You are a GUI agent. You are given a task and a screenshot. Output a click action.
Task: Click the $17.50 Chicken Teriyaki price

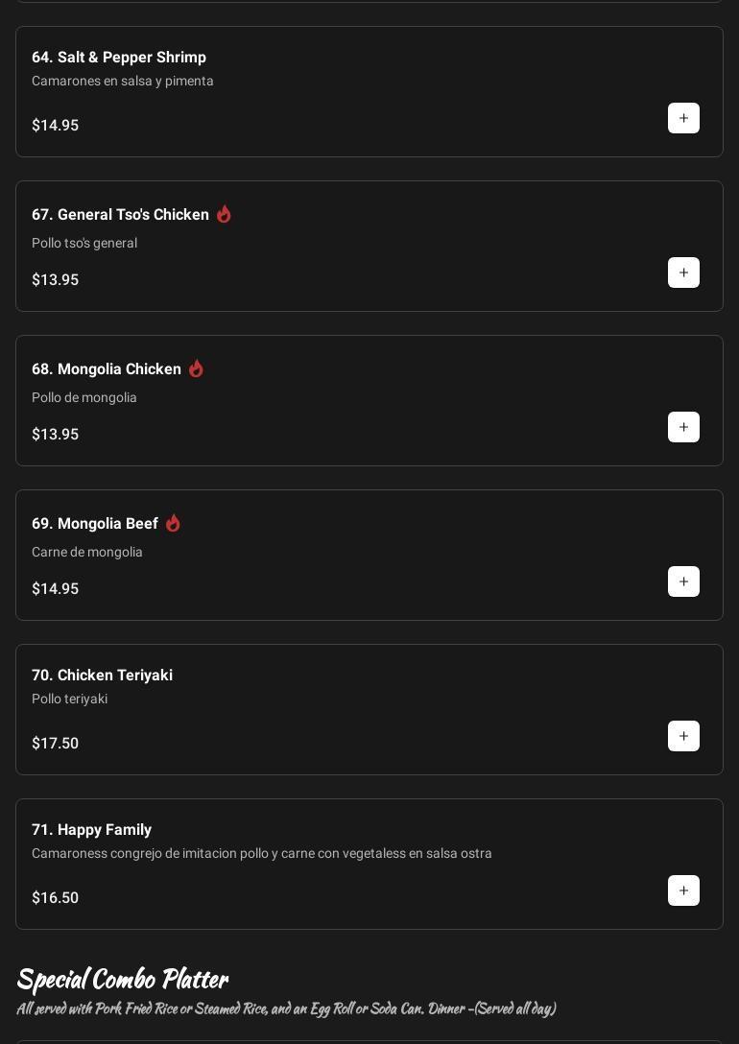(55, 744)
